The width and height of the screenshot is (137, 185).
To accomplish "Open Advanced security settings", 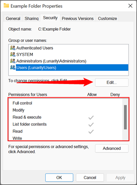I will (112, 148).
